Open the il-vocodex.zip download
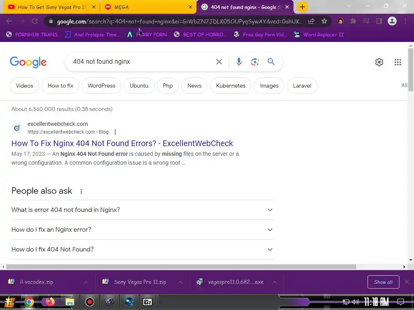This screenshot has height=310, width=414. [x=36, y=282]
